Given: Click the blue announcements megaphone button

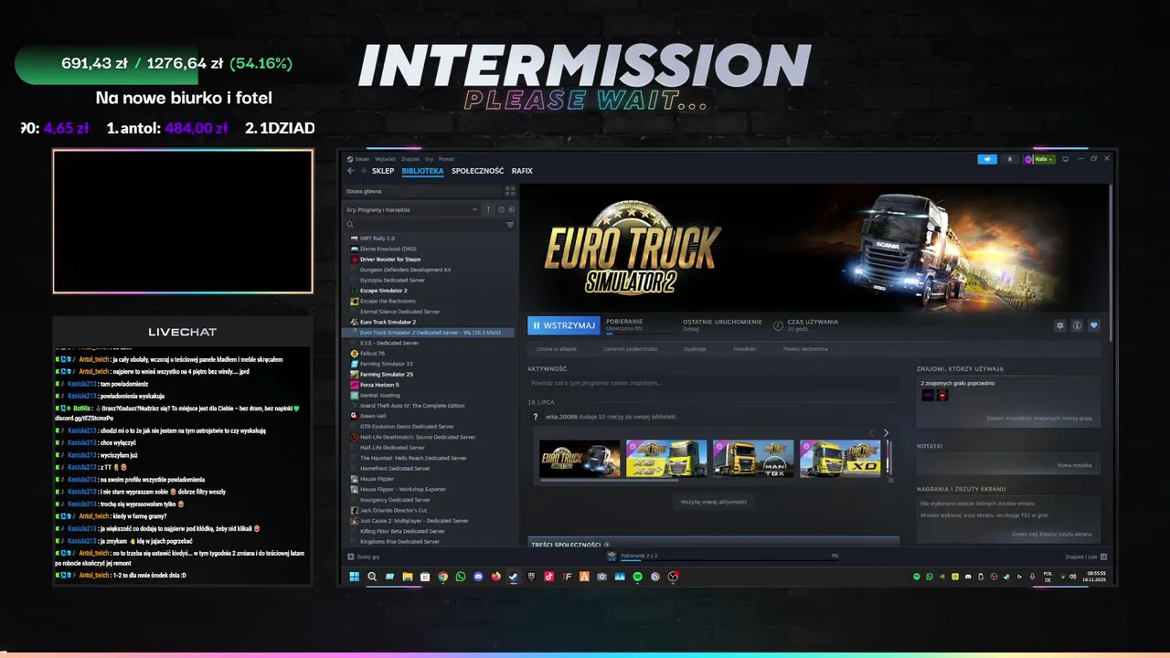Looking at the screenshot, I should [x=987, y=159].
